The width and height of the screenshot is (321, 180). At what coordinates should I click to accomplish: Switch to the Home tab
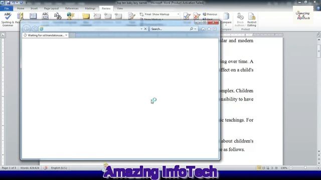(x=21, y=8)
